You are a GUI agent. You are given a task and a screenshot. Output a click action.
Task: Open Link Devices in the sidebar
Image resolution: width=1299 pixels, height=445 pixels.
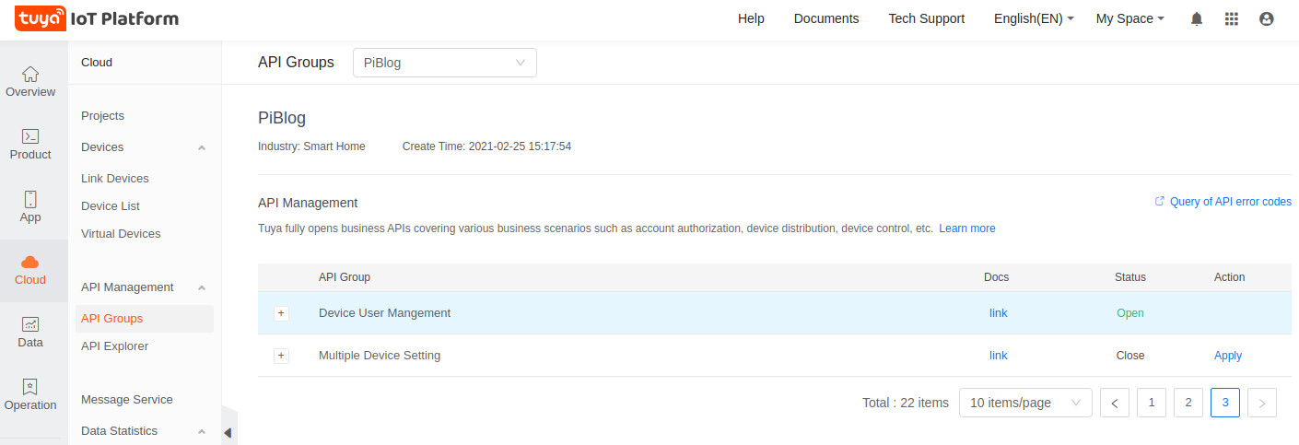click(115, 179)
